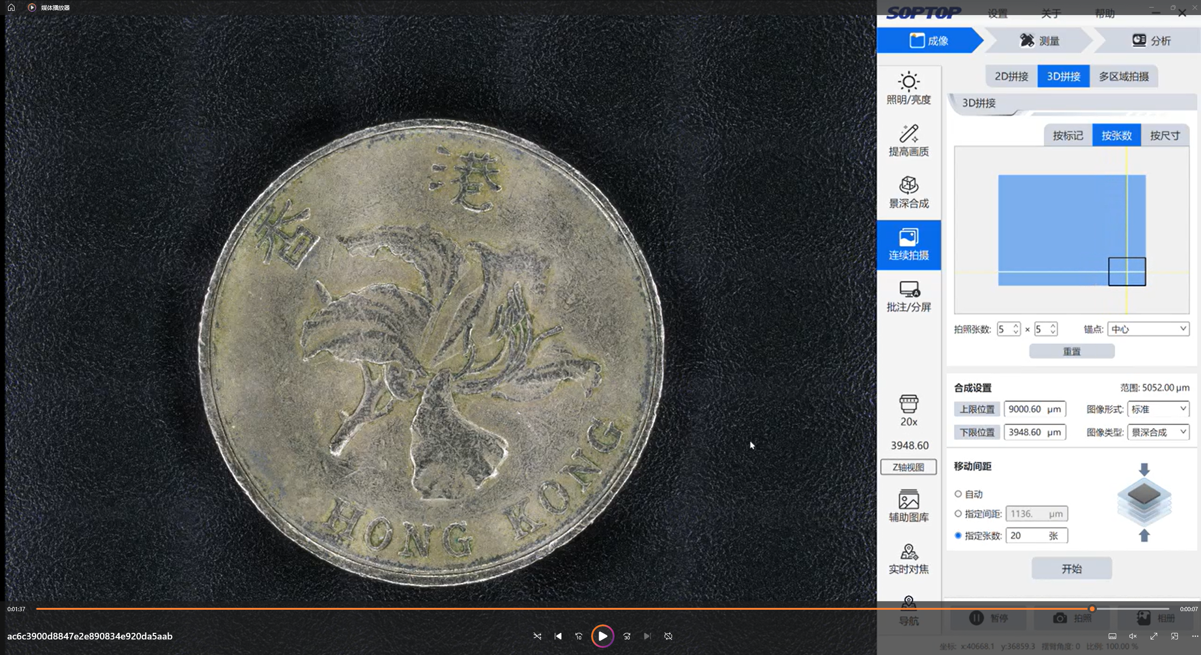This screenshot has height=655, width=1201.
Task: Click the upper limit 9000.60 µm field
Action: pyautogui.click(x=1035, y=409)
